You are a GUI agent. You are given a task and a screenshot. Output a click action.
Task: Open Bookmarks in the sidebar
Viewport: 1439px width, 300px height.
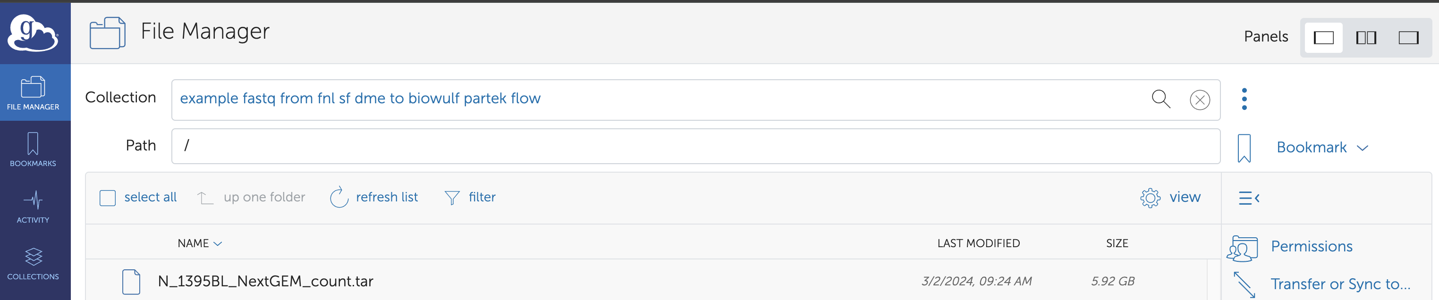pyautogui.click(x=33, y=150)
